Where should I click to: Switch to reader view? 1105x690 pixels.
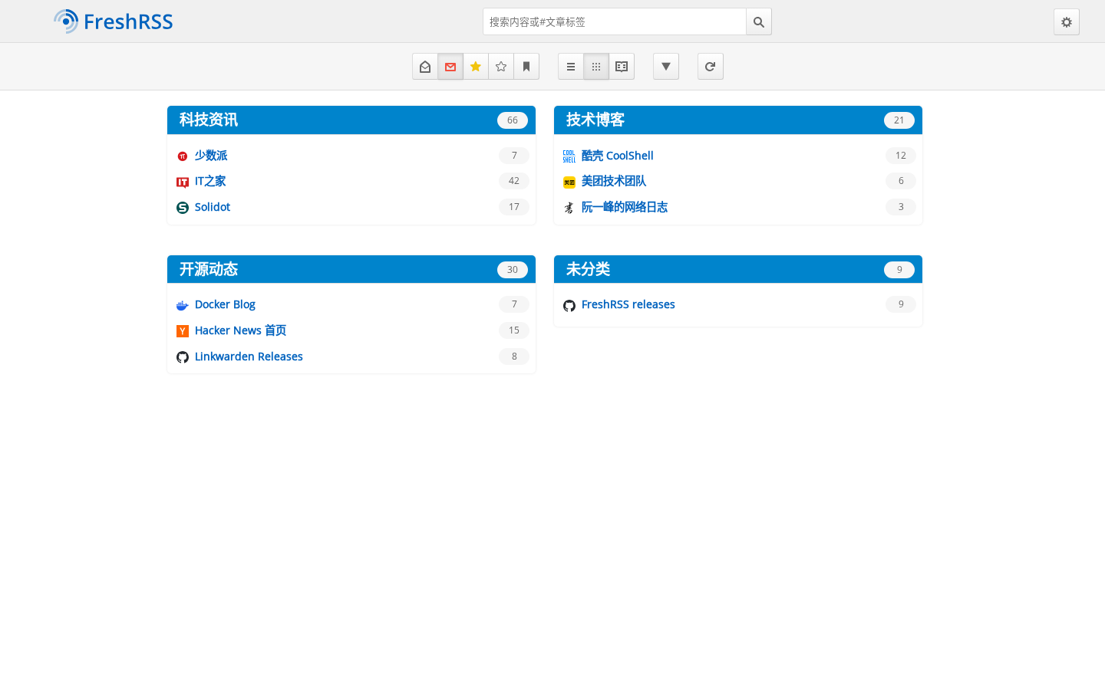(622, 67)
